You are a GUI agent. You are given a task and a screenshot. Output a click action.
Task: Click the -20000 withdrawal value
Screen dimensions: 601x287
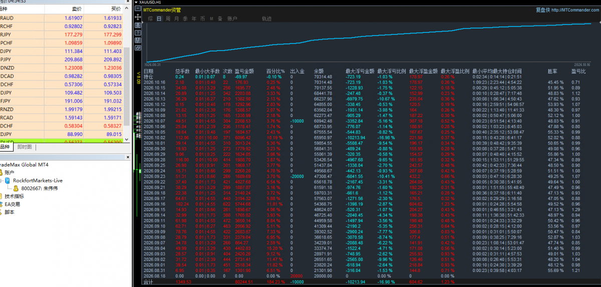pyautogui.click(x=297, y=176)
